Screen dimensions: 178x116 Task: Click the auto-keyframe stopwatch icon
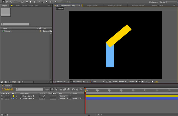click(x=77, y=90)
